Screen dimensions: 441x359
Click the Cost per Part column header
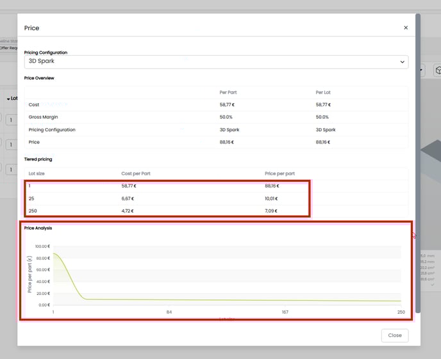click(136, 173)
